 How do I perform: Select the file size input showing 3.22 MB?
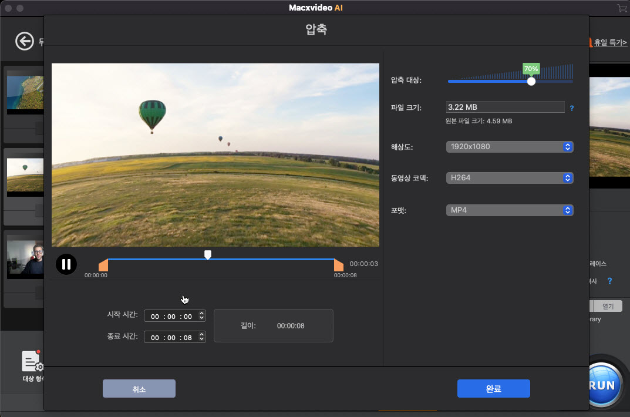(x=505, y=107)
